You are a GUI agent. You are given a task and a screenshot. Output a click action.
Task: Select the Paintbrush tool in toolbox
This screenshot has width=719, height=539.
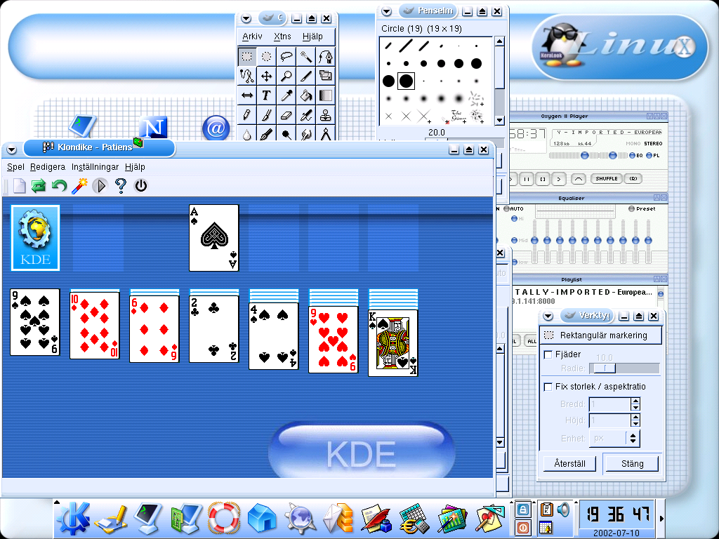[266, 115]
